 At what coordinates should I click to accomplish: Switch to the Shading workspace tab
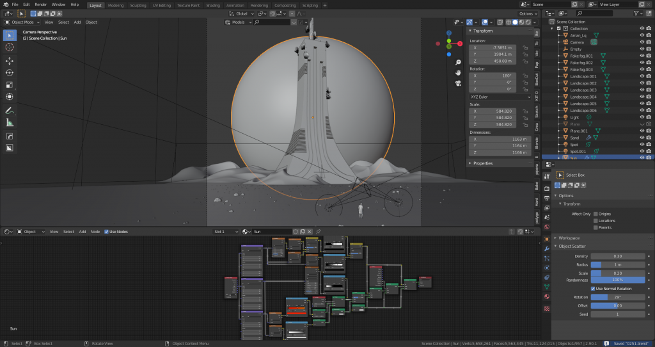[213, 5]
